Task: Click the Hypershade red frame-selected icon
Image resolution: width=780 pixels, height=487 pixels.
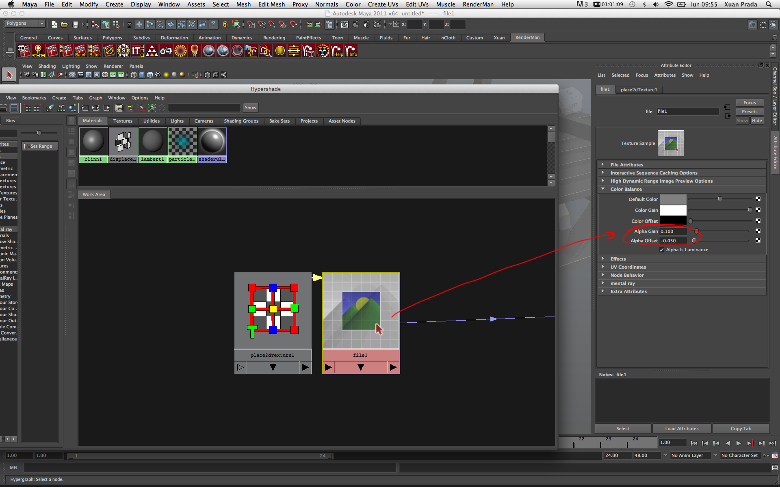Action: (x=141, y=108)
